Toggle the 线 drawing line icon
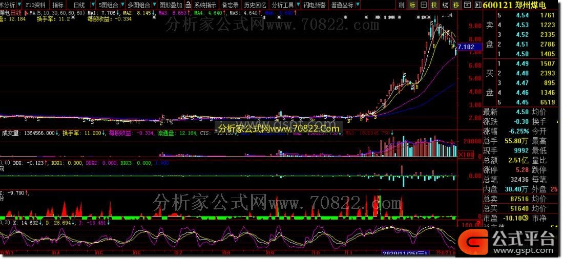Screen dimensions: 563x259 click(445, 5)
